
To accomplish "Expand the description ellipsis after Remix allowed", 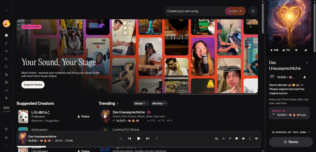I will point(302,85).
